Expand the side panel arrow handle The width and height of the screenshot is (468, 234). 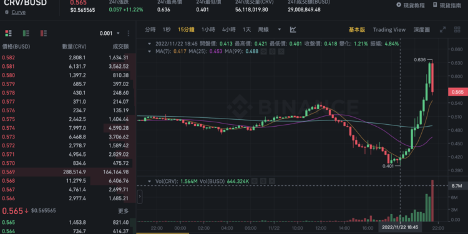click(139, 197)
